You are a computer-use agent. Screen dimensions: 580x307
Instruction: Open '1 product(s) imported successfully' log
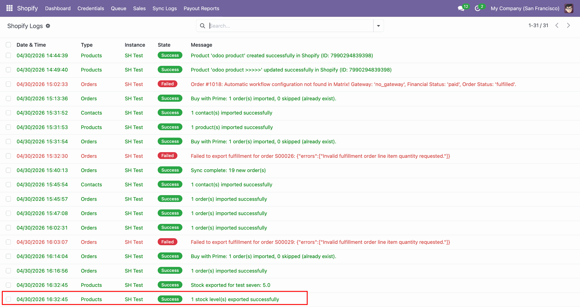232,127
